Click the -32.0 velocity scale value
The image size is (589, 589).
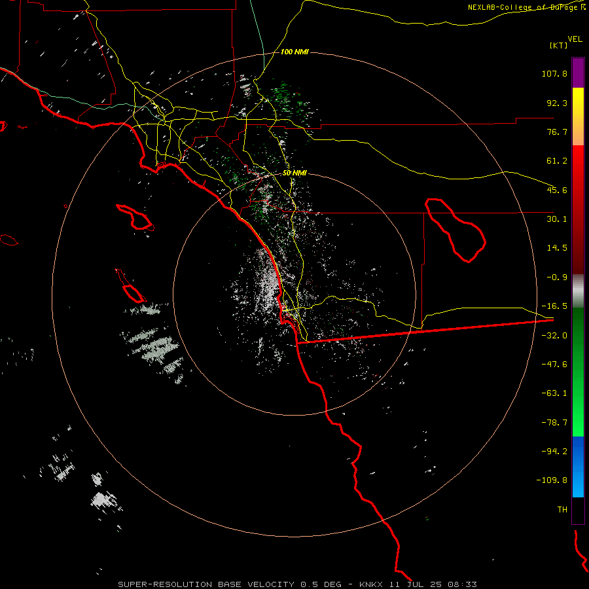554,336
